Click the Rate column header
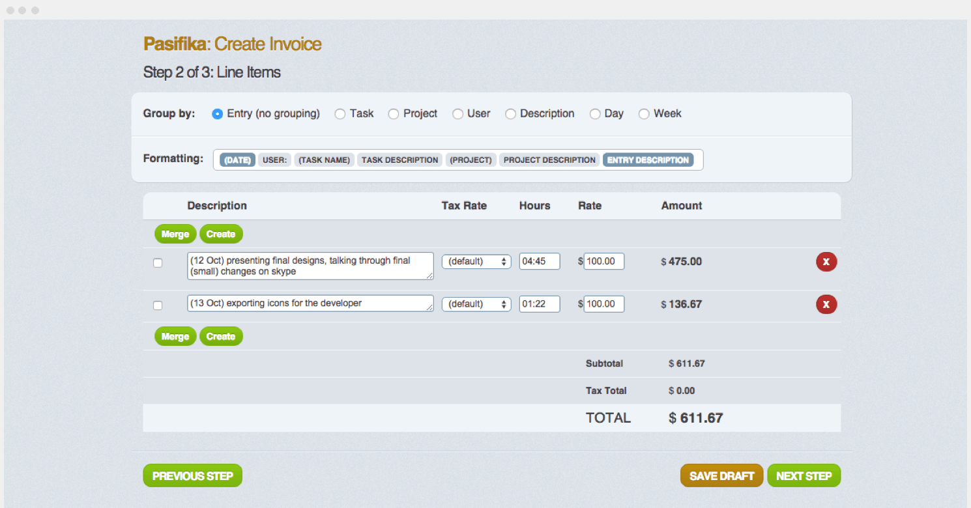971x508 pixels. 590,206
